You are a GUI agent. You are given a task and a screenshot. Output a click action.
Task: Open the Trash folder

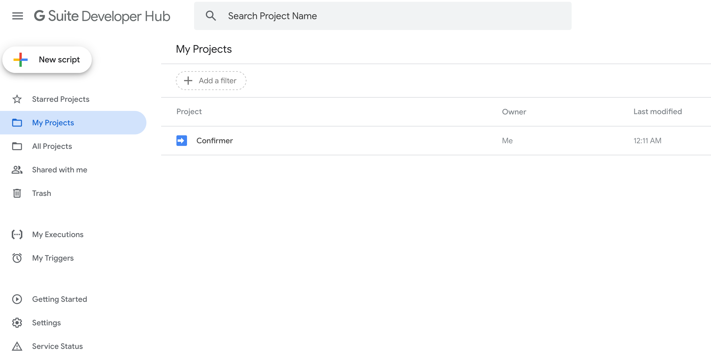[41, 193]
